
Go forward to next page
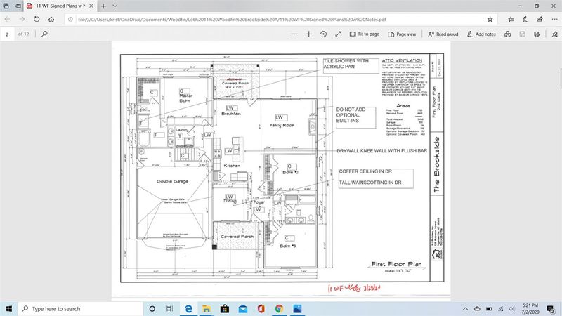(22, 20)
